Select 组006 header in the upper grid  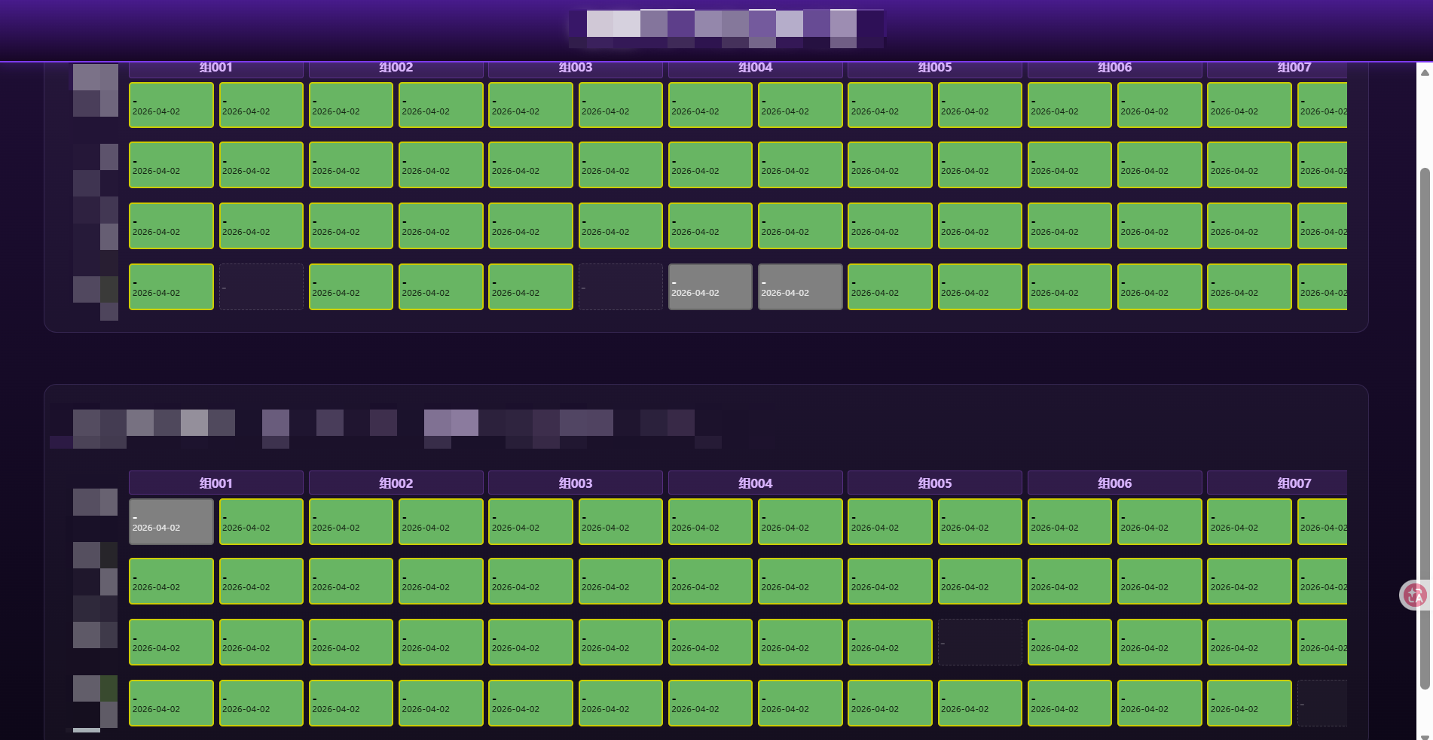tap(1115, 69)
